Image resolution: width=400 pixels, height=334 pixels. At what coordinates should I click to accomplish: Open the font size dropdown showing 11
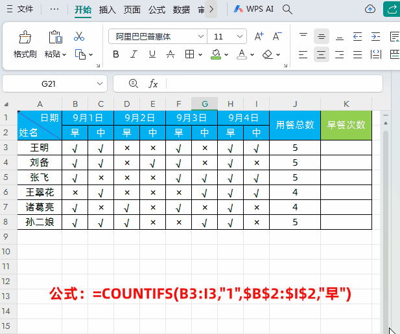tap(241, 37)
